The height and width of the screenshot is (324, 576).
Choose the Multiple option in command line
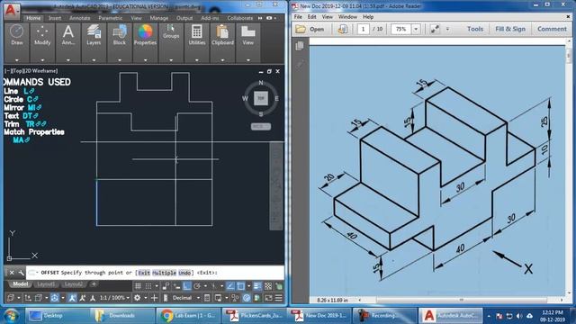[x=164, y=273]
